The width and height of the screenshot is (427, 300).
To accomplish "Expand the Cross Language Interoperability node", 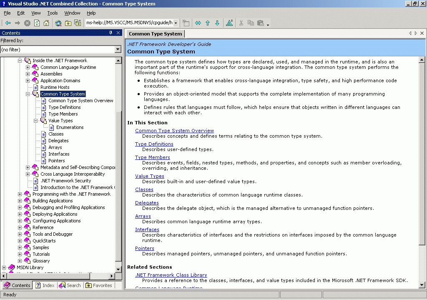I will tap(28, 174).
